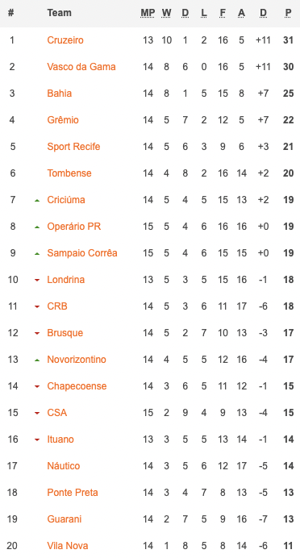300x558 pixels.
Task: Click the red down arrow next to Ituano
Action: click(36, 439)
